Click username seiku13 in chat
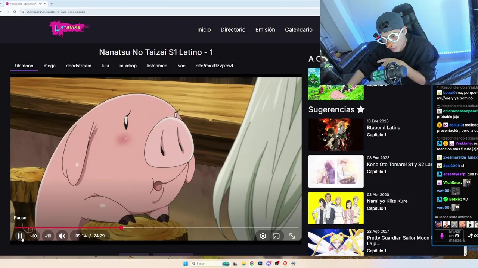Image resolution: width=478 pixels, height=268 pixels. point(456,125)
